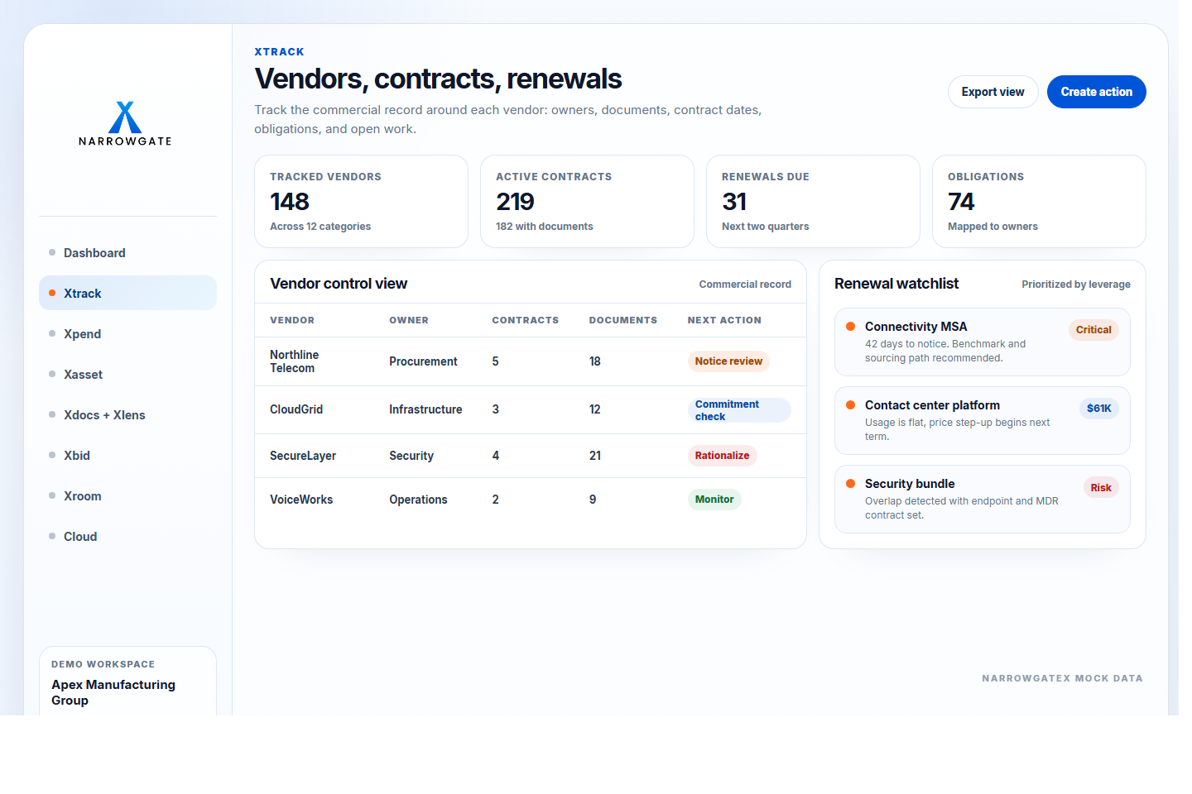Click the Next Action column header
The height and width of the screenshot is (794, 1192).
pos(724,320)
